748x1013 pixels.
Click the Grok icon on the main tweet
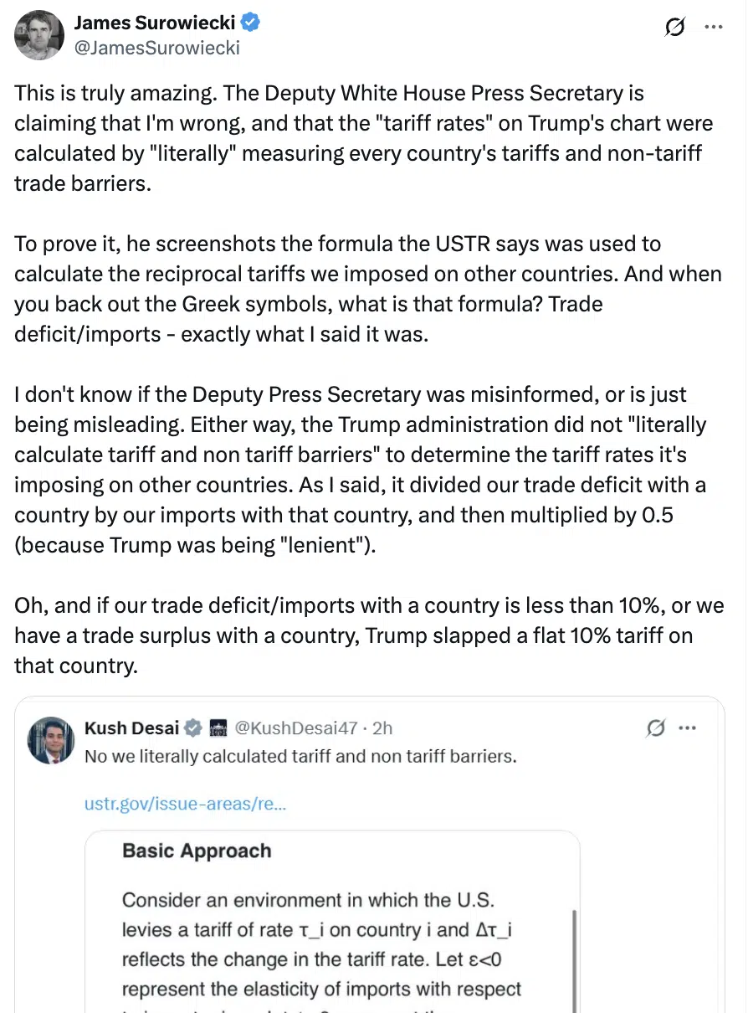coord(674,27)
